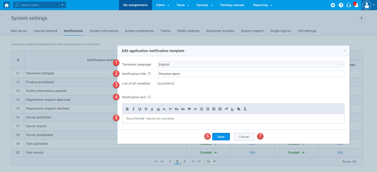Apply italic formatting in notification text

click(134, 109)
